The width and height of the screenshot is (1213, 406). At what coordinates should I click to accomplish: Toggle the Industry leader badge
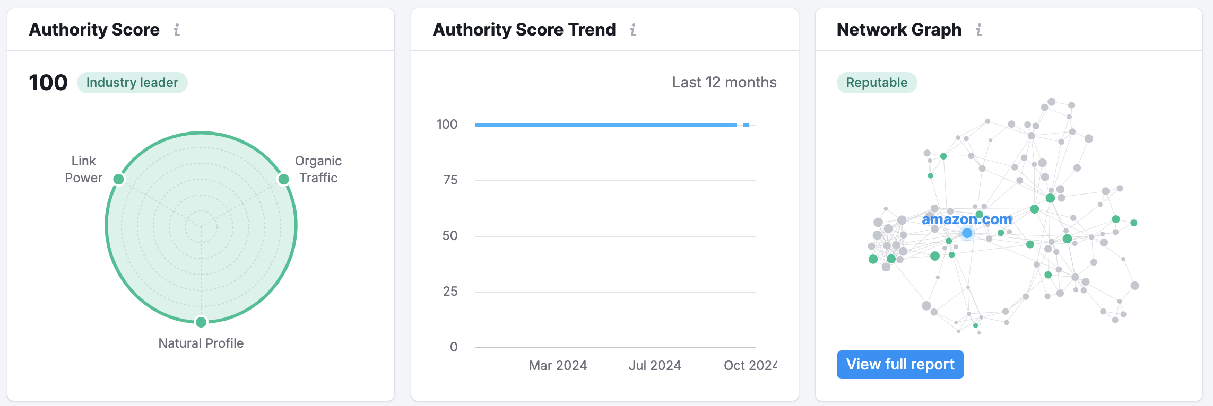(x=132, y=82)
